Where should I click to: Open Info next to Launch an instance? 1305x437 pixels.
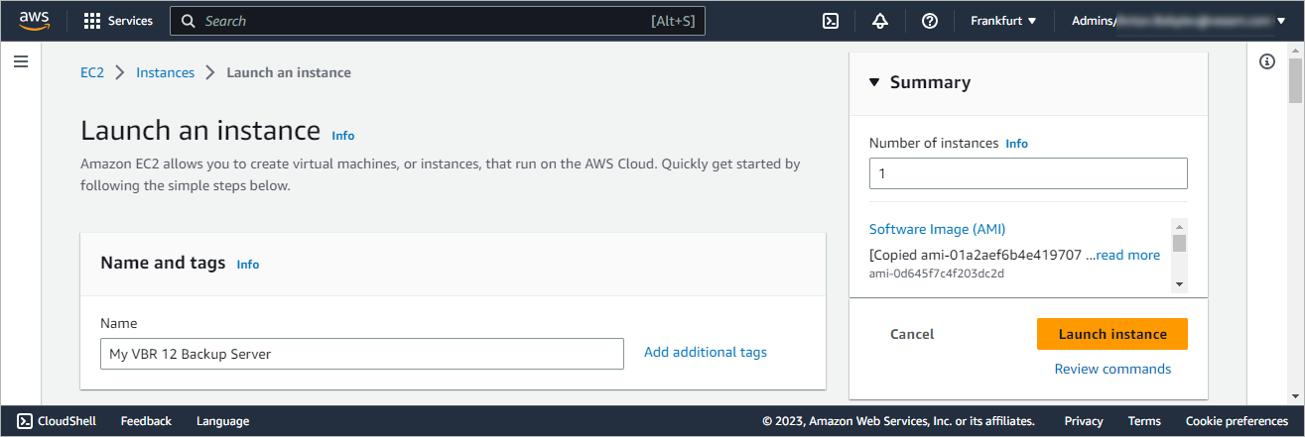(x=343, y=136)
